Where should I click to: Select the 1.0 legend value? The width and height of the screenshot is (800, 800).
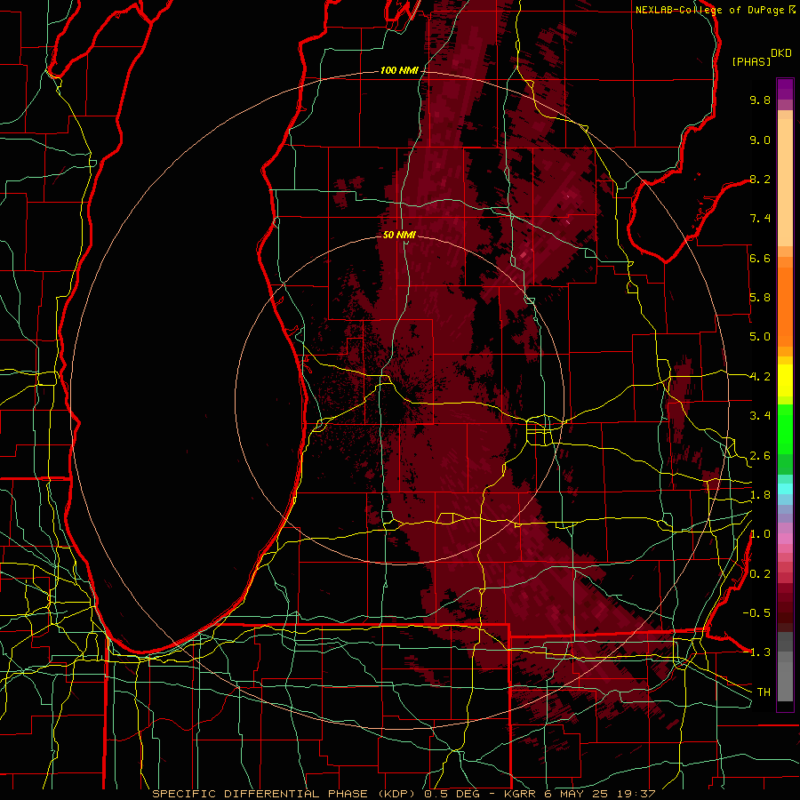[x=760, y=534]
